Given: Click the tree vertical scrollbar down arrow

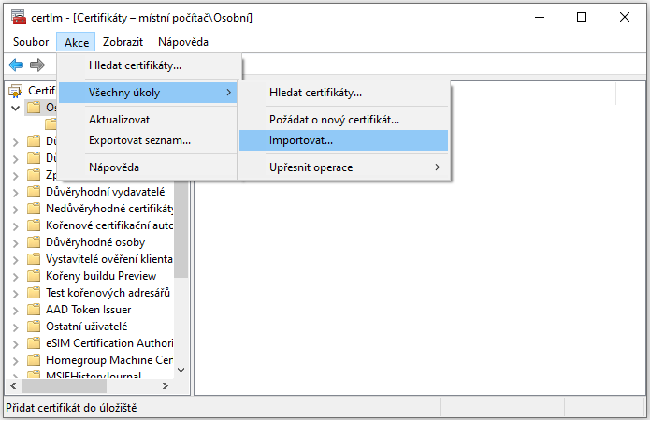Looking at the screenshot, I should pos(181,370).
